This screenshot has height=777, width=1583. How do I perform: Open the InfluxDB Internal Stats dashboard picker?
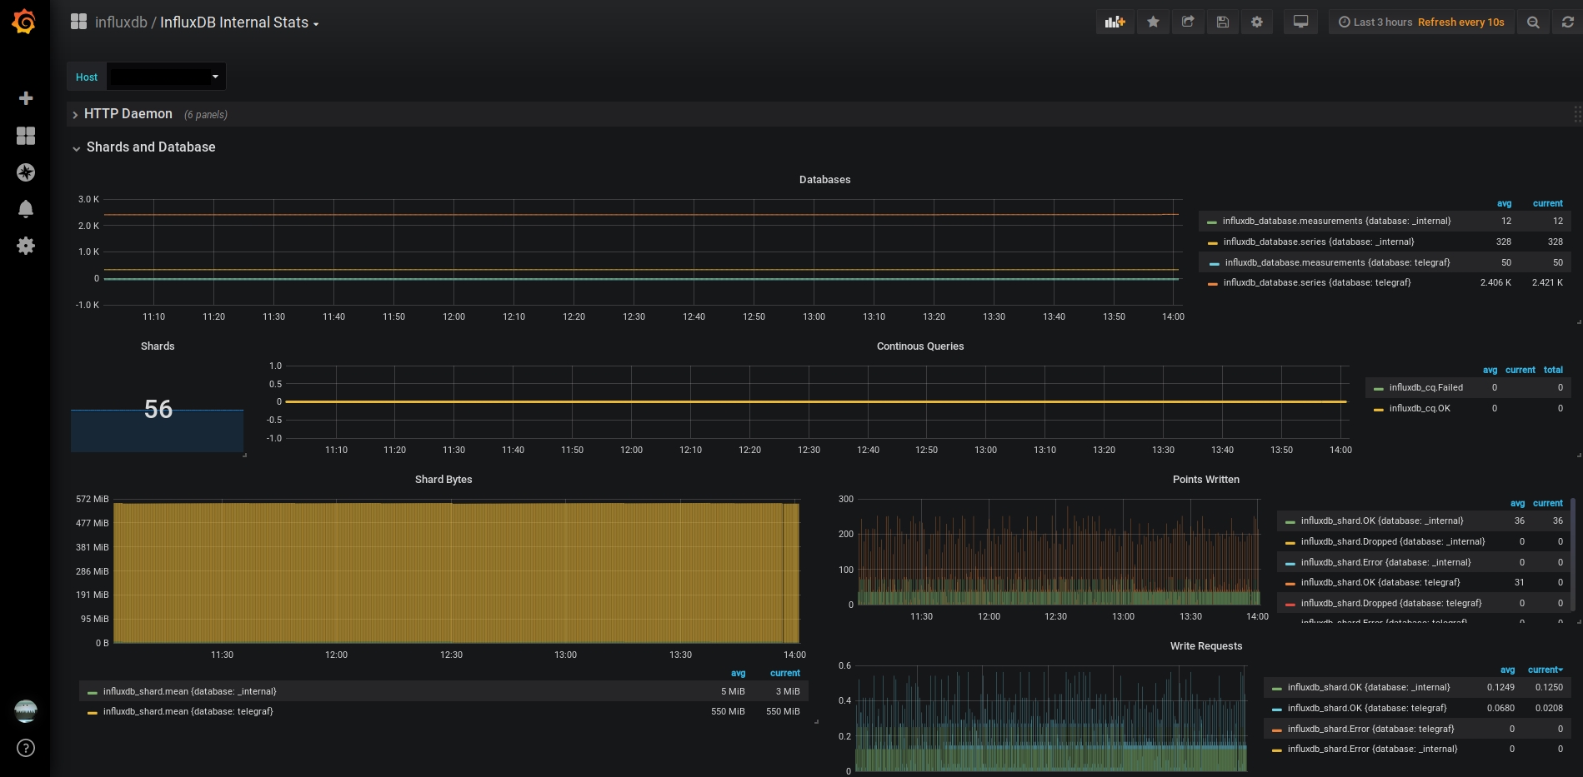point(233,22)
